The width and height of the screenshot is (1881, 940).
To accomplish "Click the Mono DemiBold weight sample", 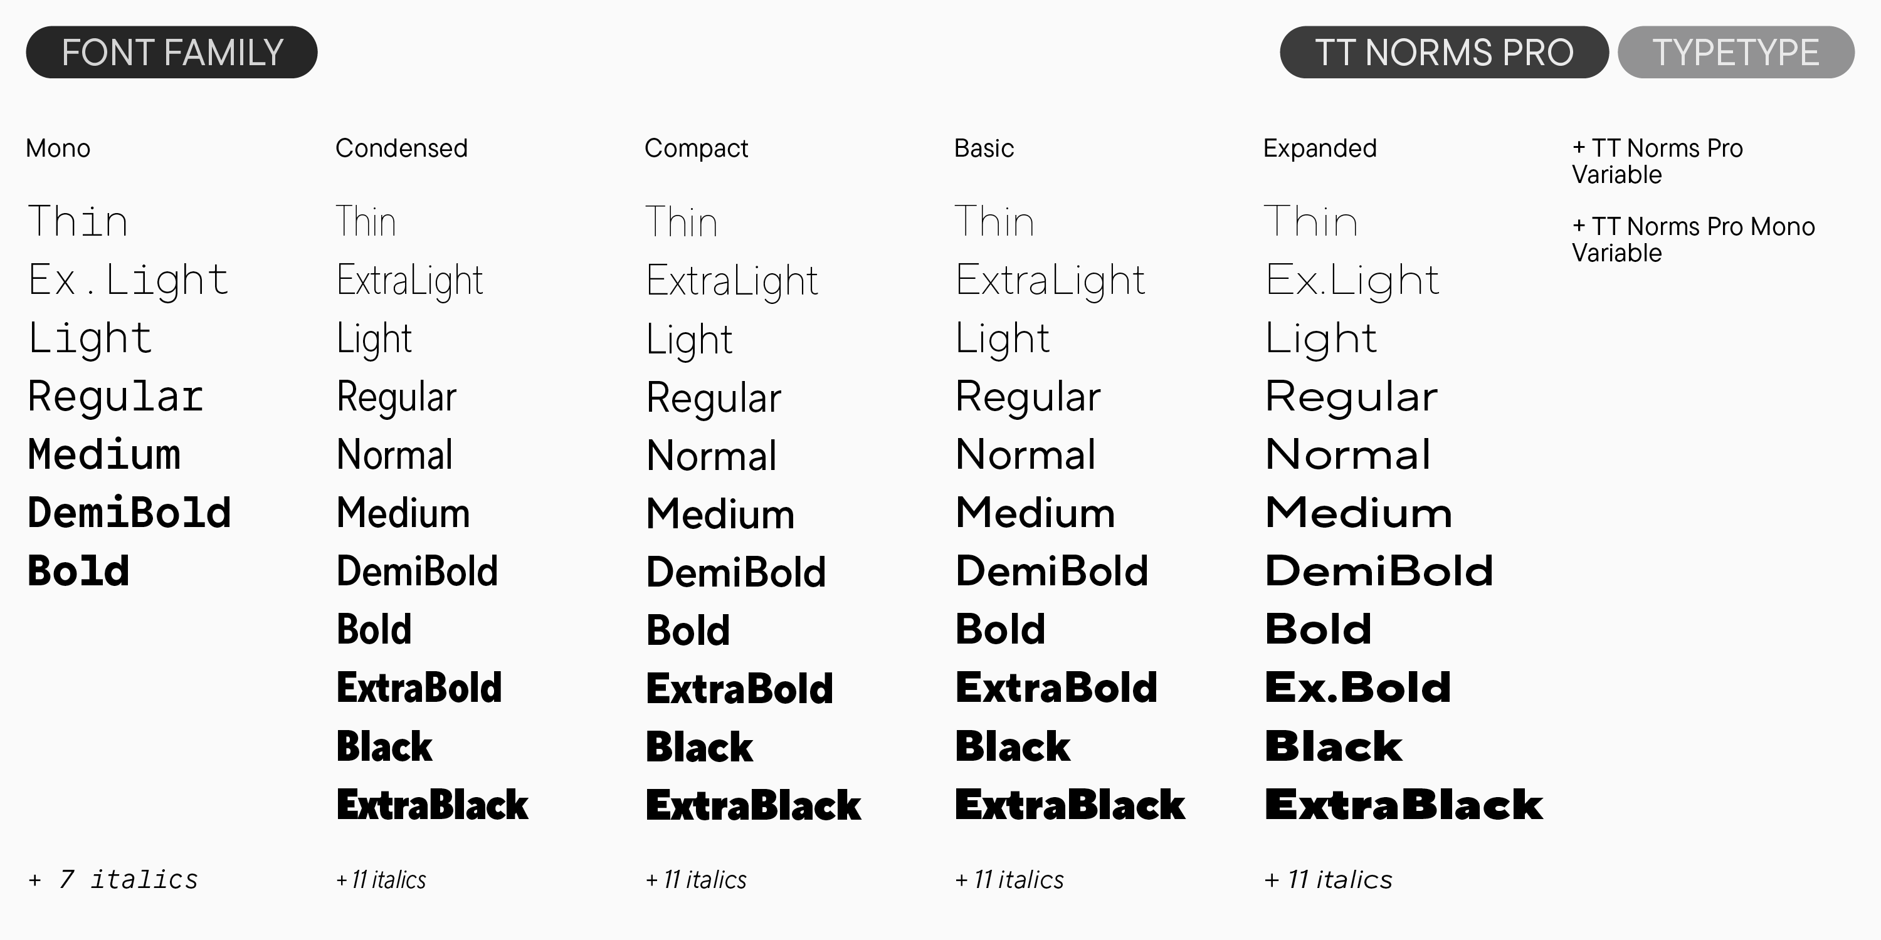I will (129, 513).
